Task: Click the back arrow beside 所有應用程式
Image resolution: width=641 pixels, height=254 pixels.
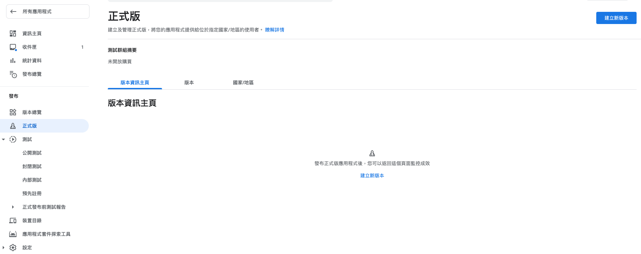Action: [14, 11]
